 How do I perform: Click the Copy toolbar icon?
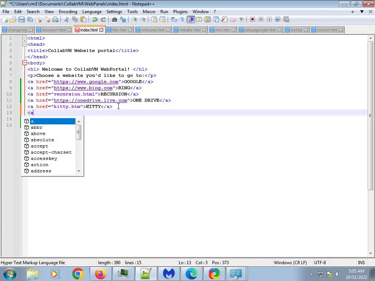click(75, 20)
